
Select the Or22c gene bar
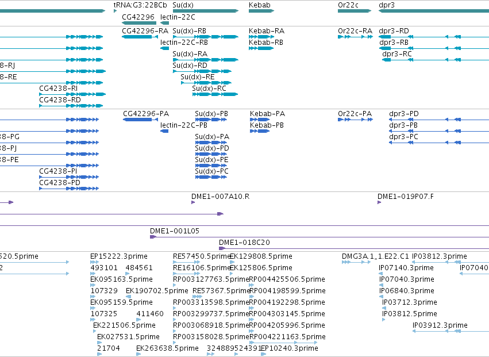tap(355, 11)
